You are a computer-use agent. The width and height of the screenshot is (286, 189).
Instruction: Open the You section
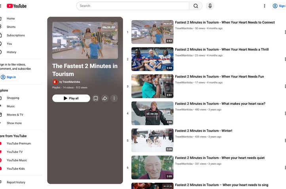point(9,43)
